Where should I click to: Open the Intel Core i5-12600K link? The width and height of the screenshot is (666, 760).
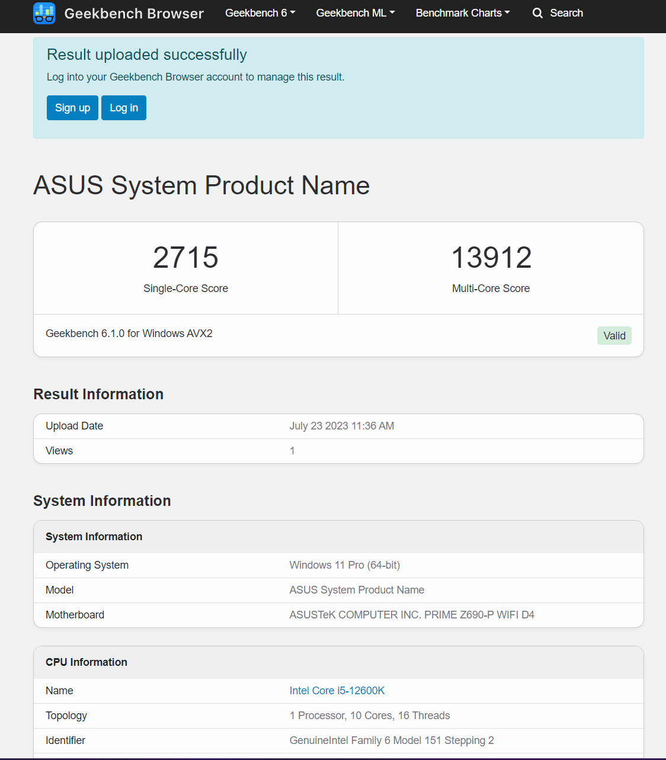click(337, 691)
